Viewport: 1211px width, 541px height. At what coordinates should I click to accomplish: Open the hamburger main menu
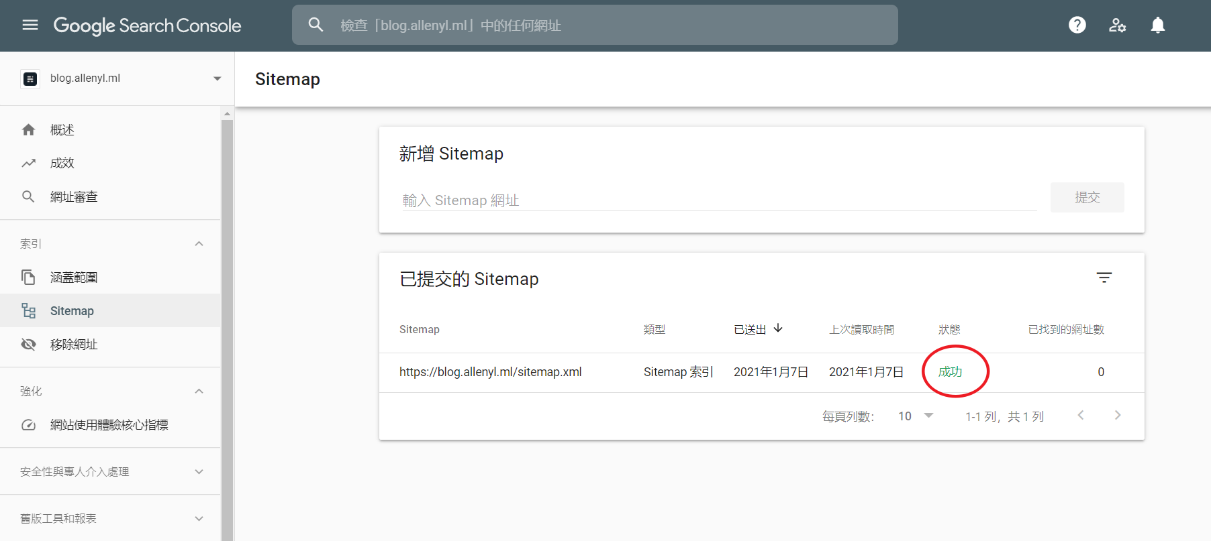[x=30, y=25]
